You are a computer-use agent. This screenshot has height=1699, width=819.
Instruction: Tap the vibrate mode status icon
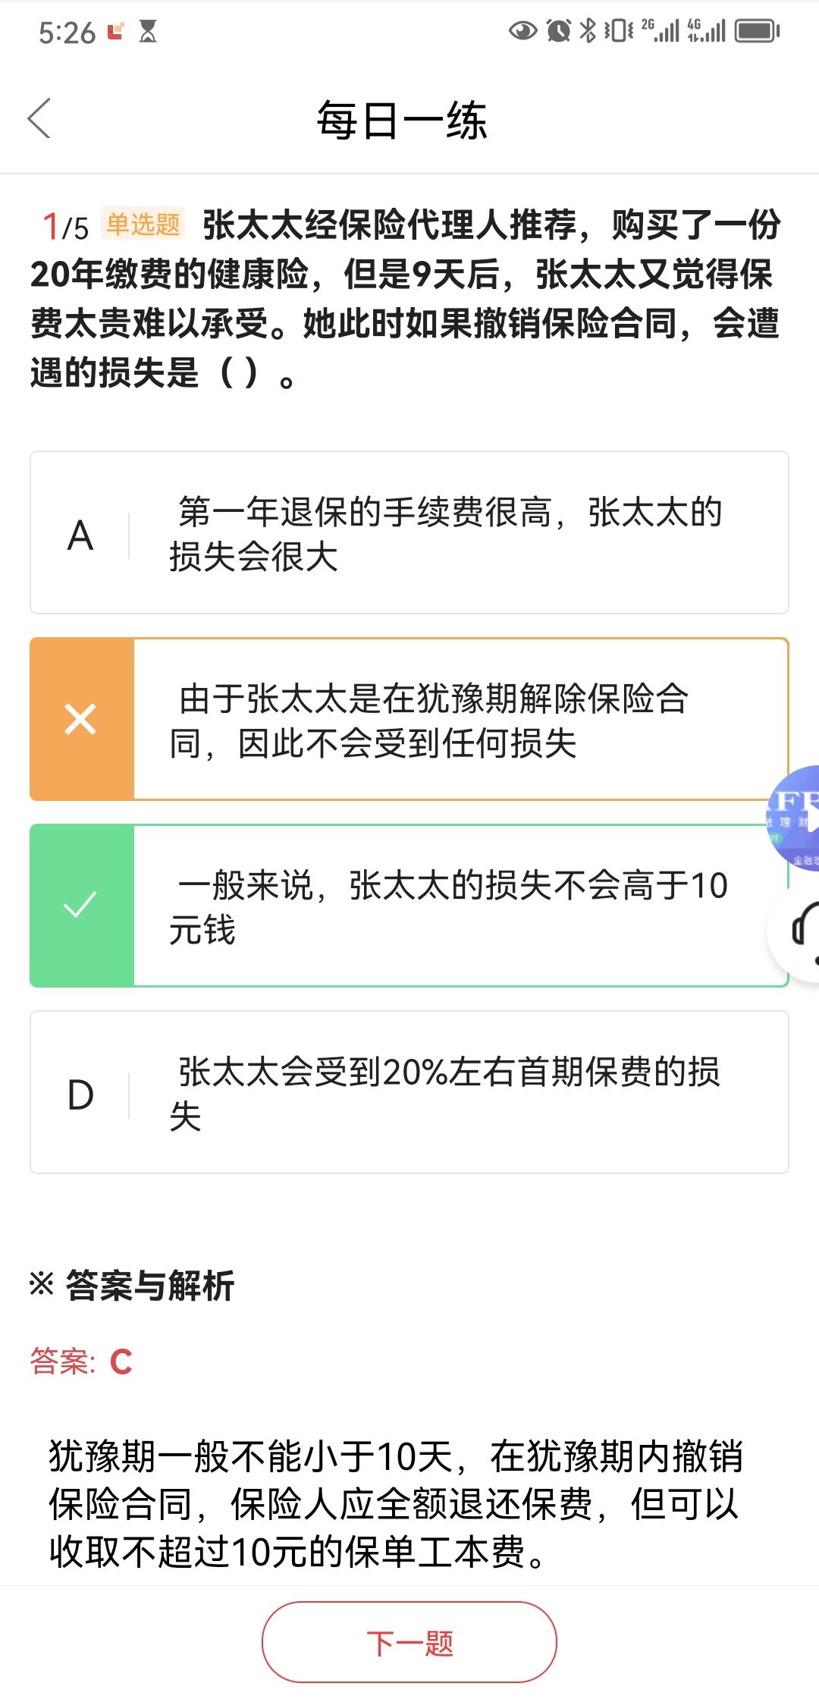click(x=618, y=31)
